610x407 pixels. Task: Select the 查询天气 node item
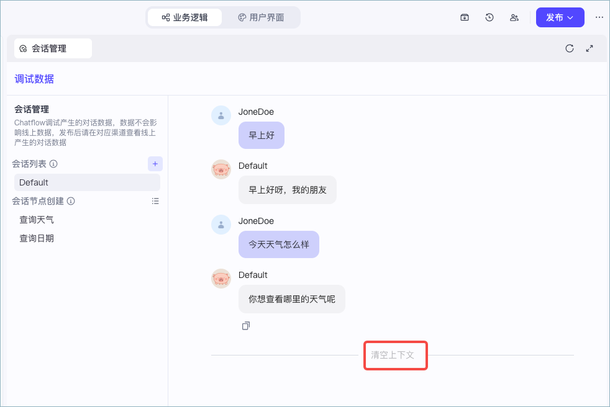coord(37,220)
